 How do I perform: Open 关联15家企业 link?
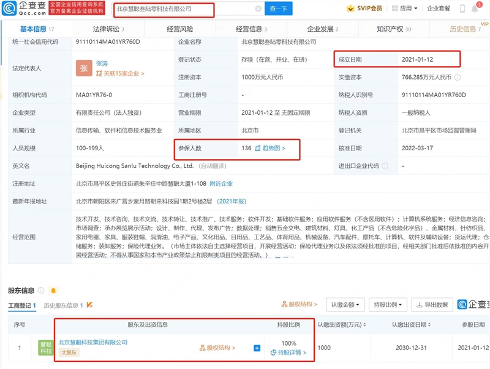point(123,74)
